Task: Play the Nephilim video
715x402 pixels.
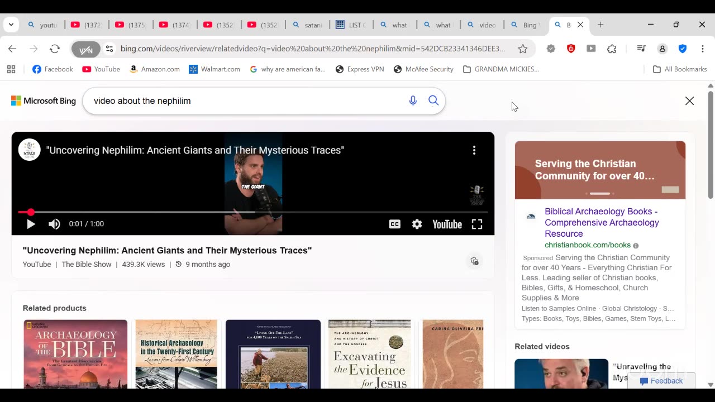Action: (31, 224)
